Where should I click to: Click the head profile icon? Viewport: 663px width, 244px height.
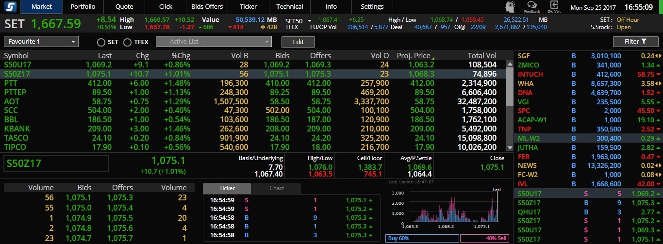(x=510, y=7)
